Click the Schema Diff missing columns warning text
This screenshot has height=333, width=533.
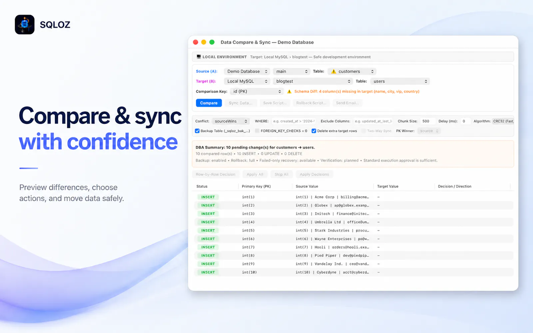tap(357, 92)
